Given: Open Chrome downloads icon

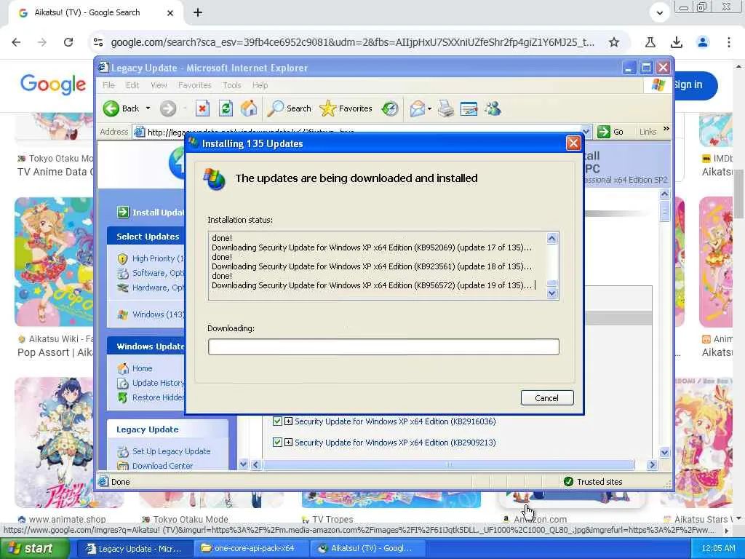Looking at the screenshot, I should [x=677, y=42].
